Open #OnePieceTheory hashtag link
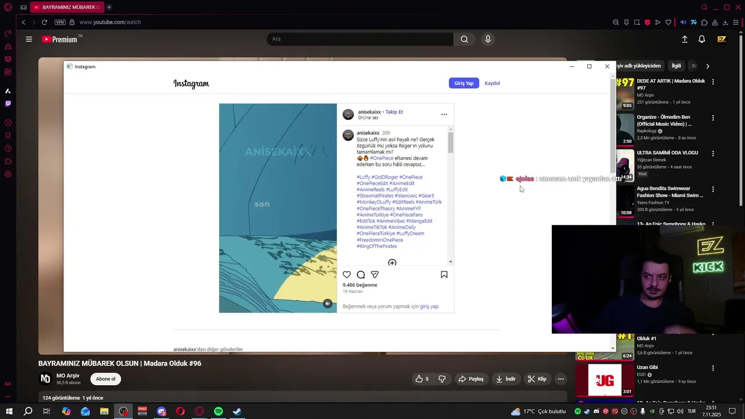745x419 pixels. click(376, 208)
